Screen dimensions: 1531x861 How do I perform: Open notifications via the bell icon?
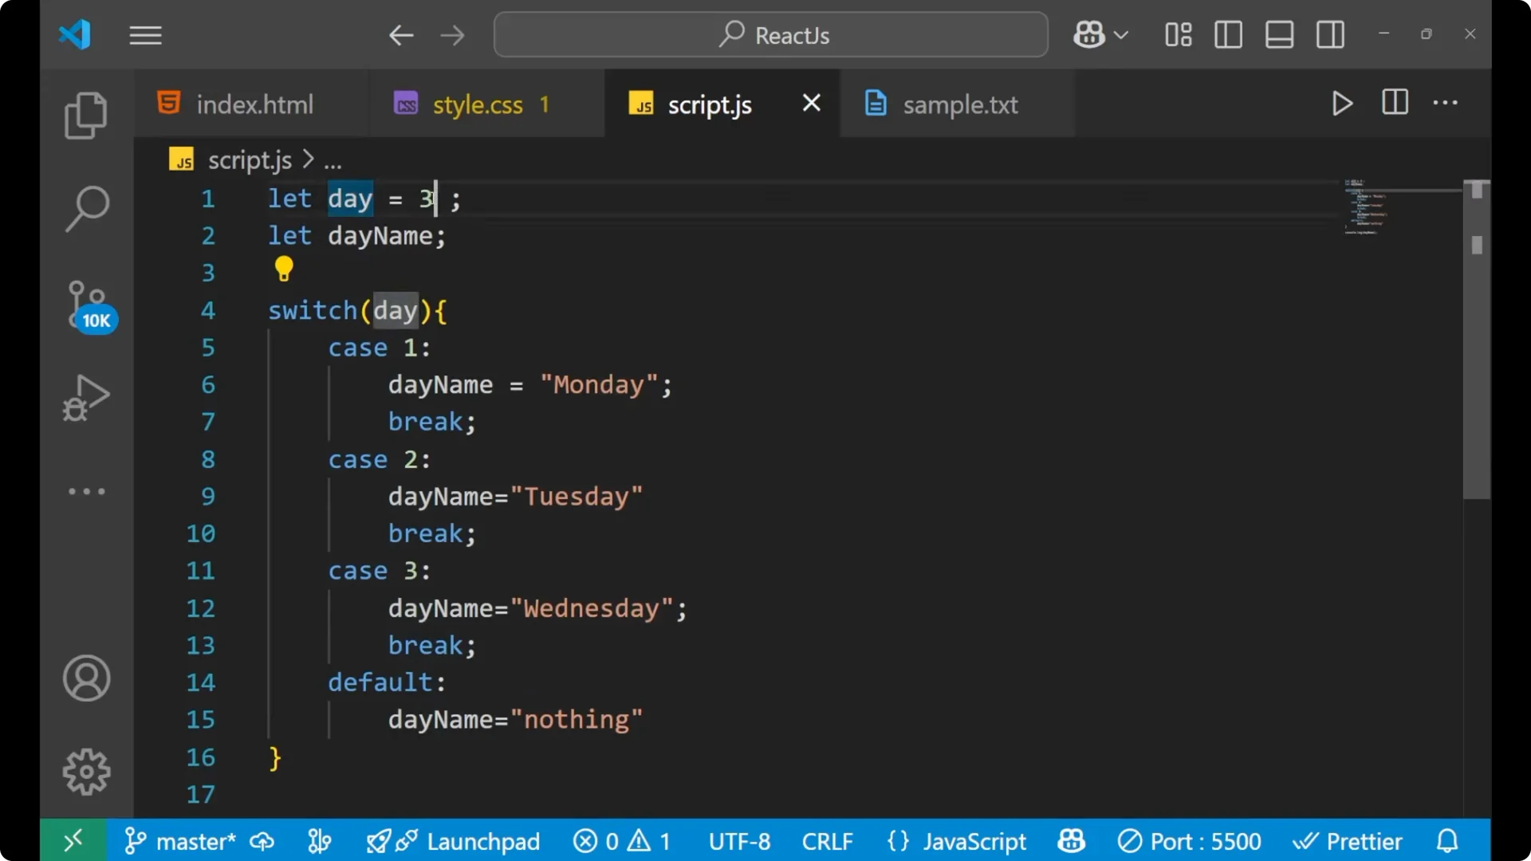pos(1446,840)
